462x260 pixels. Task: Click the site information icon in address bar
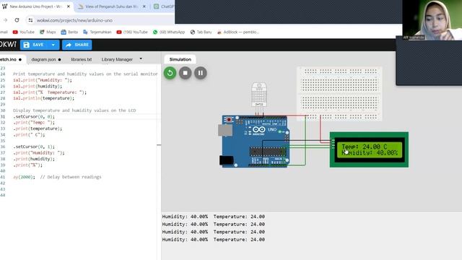30,20
